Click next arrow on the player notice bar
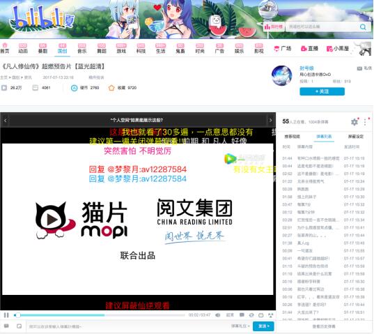374x334 pixels. tap(270, 120)
